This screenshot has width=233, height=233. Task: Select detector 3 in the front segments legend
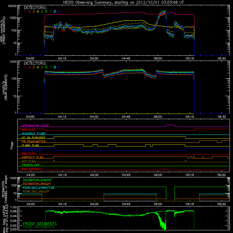pyautogui.click(x=33, y=12)
